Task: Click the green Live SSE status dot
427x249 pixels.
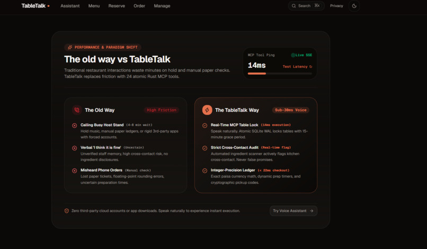Action: pyautogui.click(x=293, y=55)
